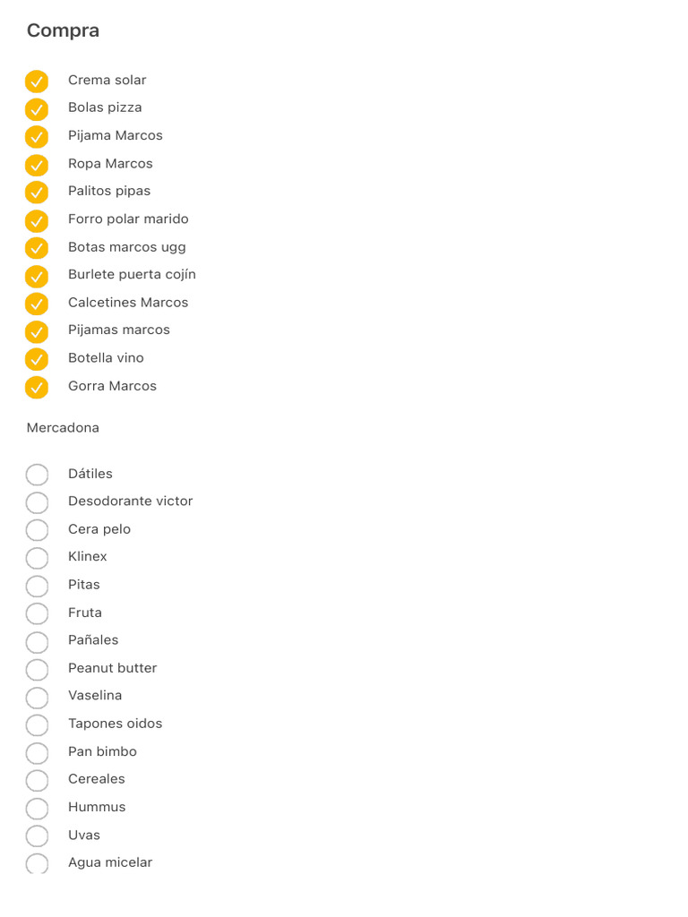Mark Agua micelar as bought
The height and width of the screenshot is (917, 688).
37,863
